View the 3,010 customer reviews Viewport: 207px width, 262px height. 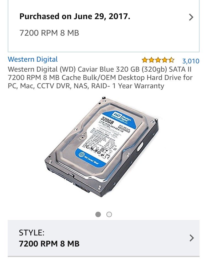191,61
